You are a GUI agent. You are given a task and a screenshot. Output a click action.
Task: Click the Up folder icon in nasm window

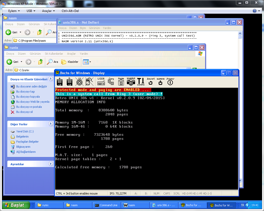tap(40, 32)
